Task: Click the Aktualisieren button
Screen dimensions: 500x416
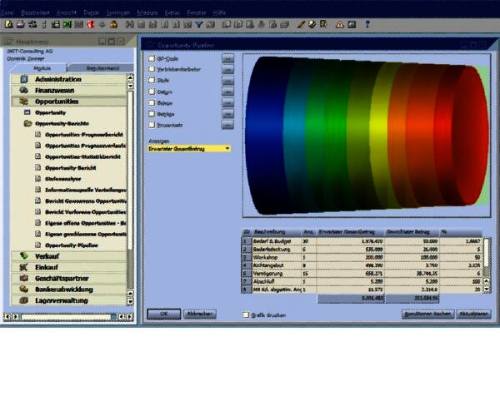Action: point(476,314)
